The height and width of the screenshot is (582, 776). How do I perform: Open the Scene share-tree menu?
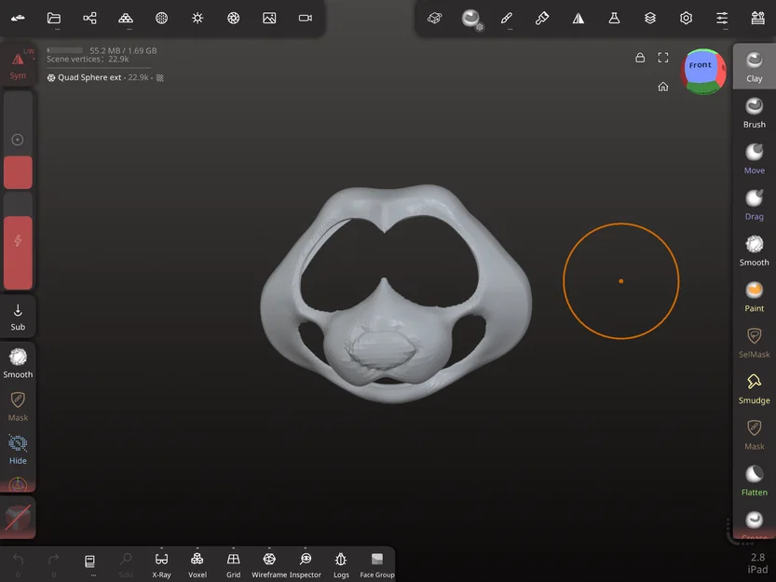tap(89, 19)
